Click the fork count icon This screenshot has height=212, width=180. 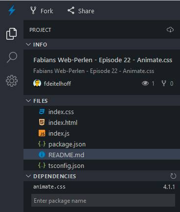pos(164,83)
